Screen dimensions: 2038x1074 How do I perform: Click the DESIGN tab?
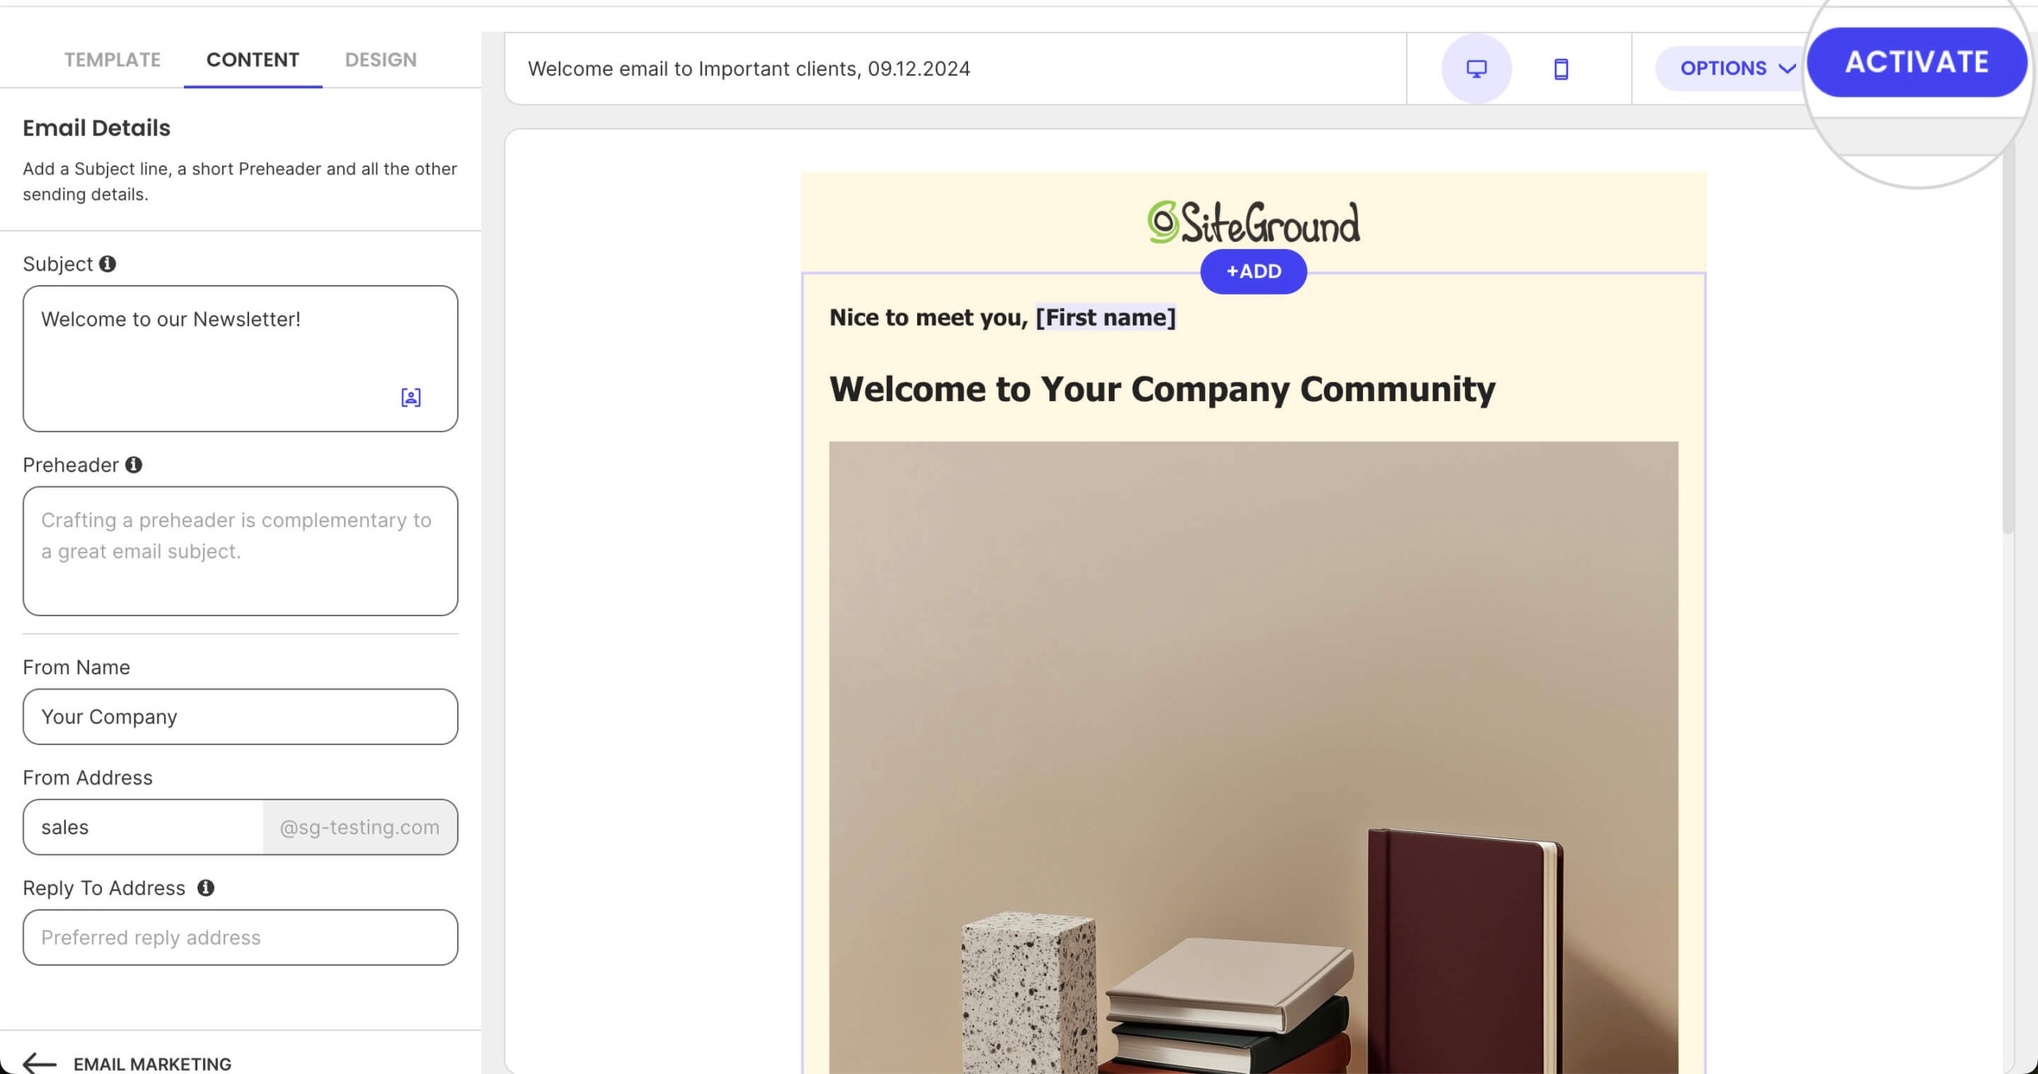tap(379, 58)
